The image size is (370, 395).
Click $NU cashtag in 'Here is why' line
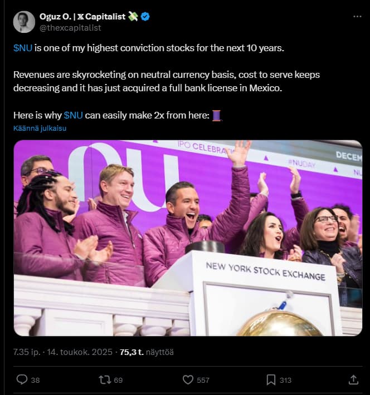click(x=74, y=116)
